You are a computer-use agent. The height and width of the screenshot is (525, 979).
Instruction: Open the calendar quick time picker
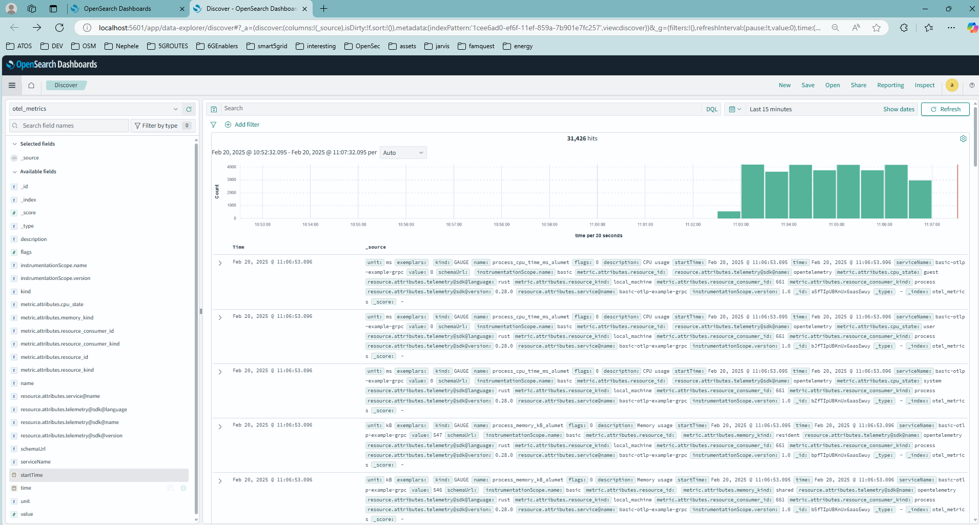point(735,109)
